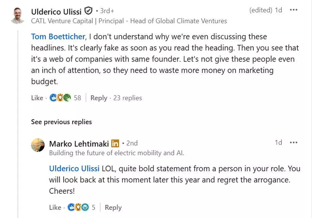Like Ulderico Ulissi's comment

[x=37, y=98]
